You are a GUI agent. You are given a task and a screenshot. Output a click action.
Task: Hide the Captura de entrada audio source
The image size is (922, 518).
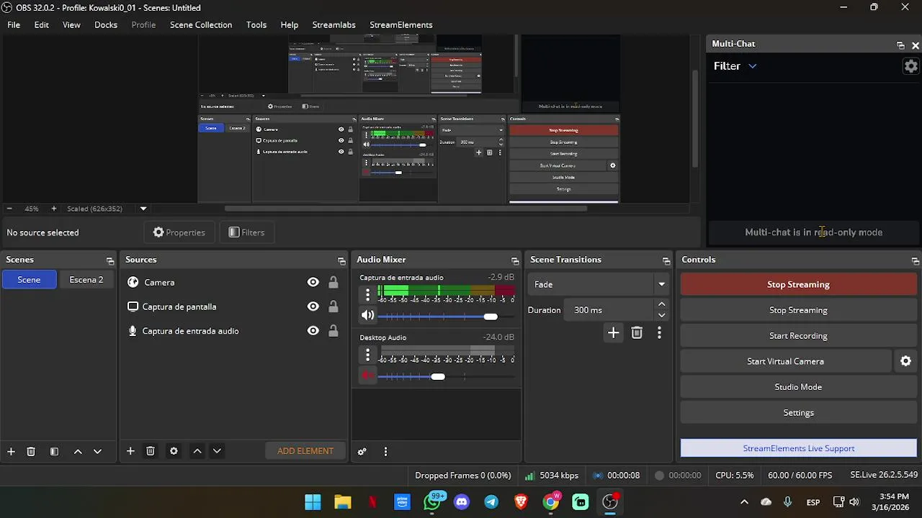313,331
